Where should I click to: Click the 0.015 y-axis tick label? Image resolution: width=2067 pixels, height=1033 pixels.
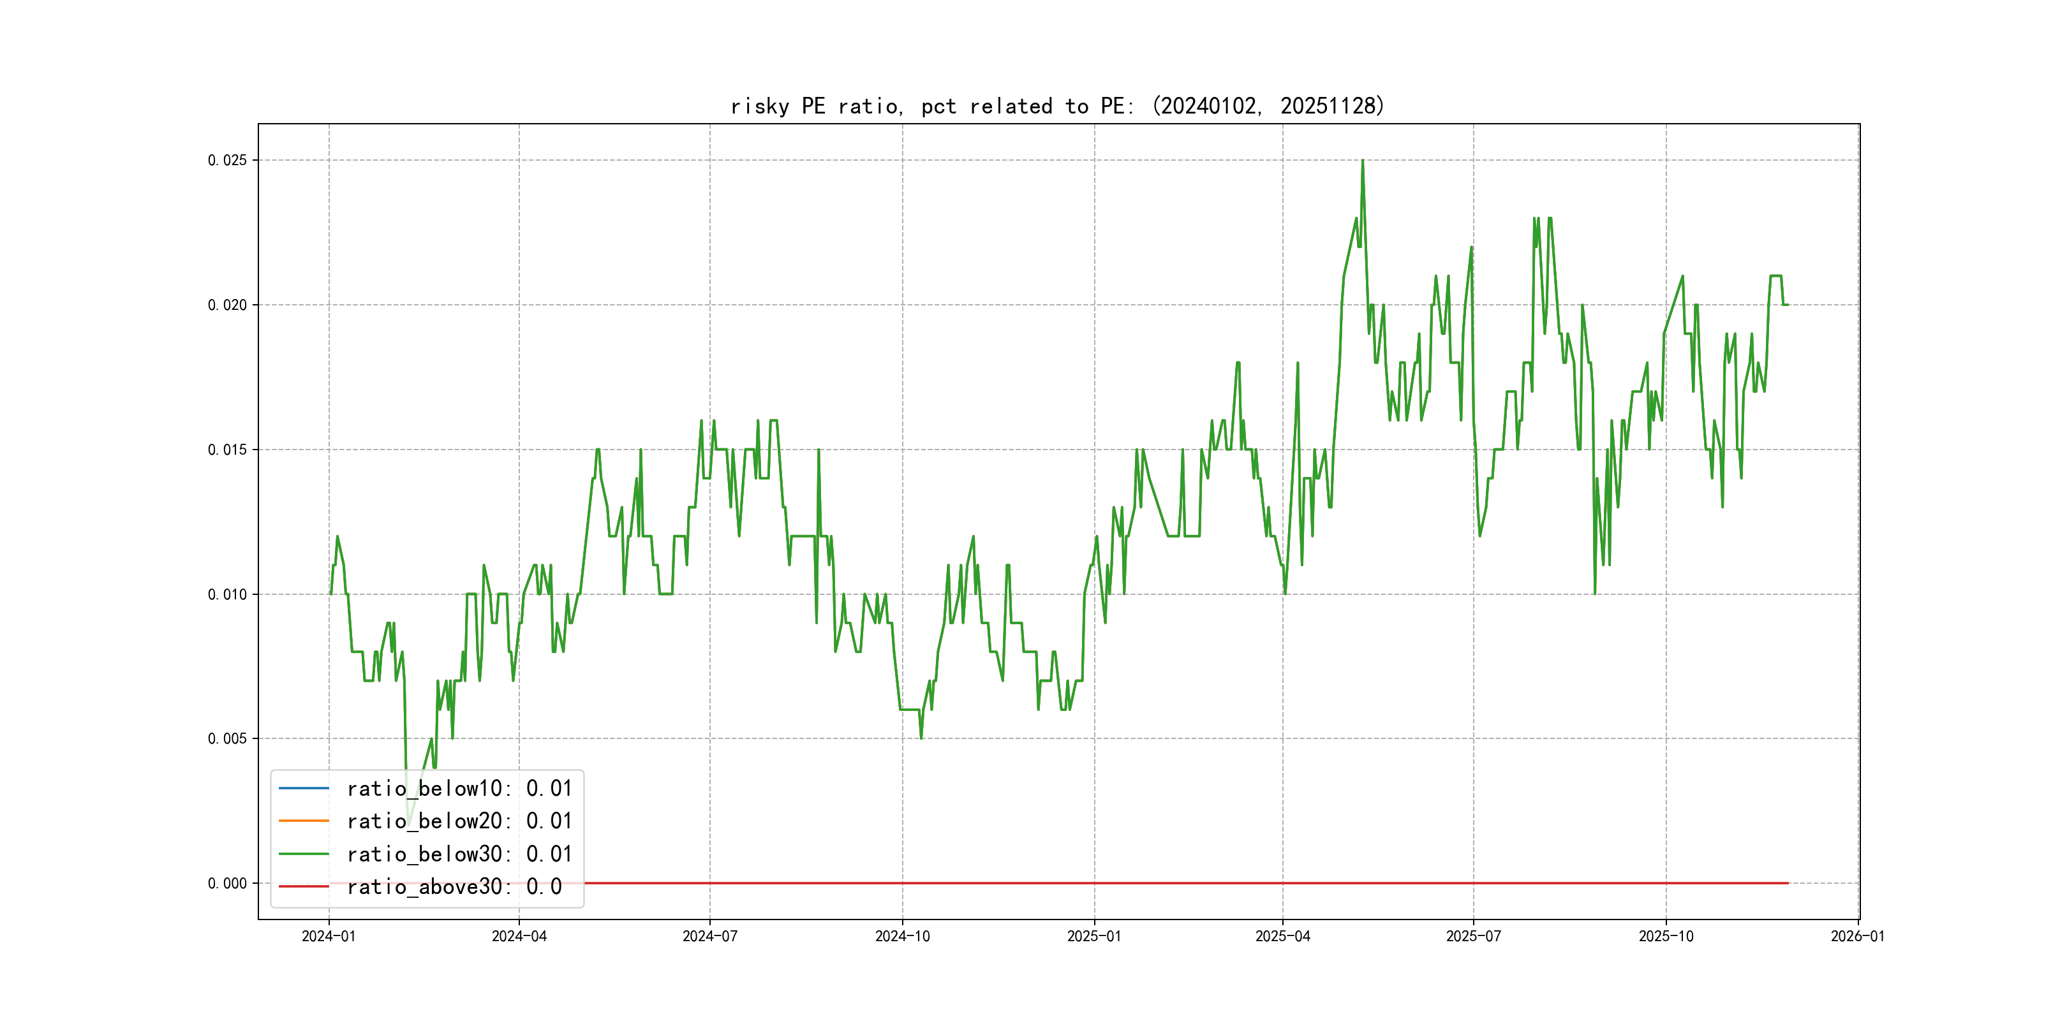[x=227, y=450]
